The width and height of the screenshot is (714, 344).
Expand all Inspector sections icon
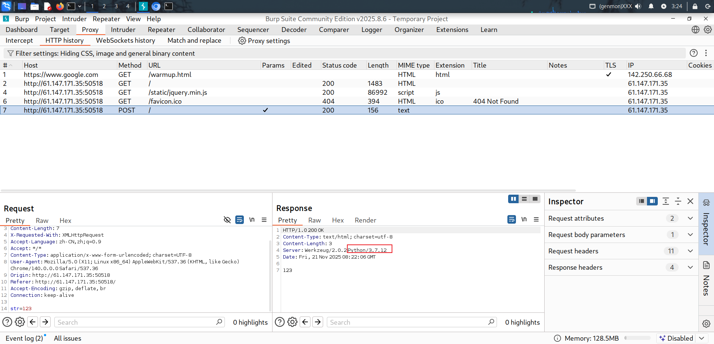[x=666, y=201]
